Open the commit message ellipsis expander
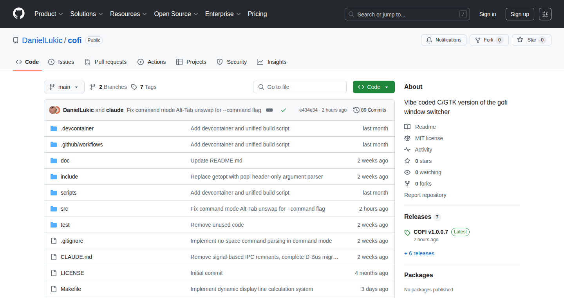Viewport: 564px width, 298px height. (269, 110)
